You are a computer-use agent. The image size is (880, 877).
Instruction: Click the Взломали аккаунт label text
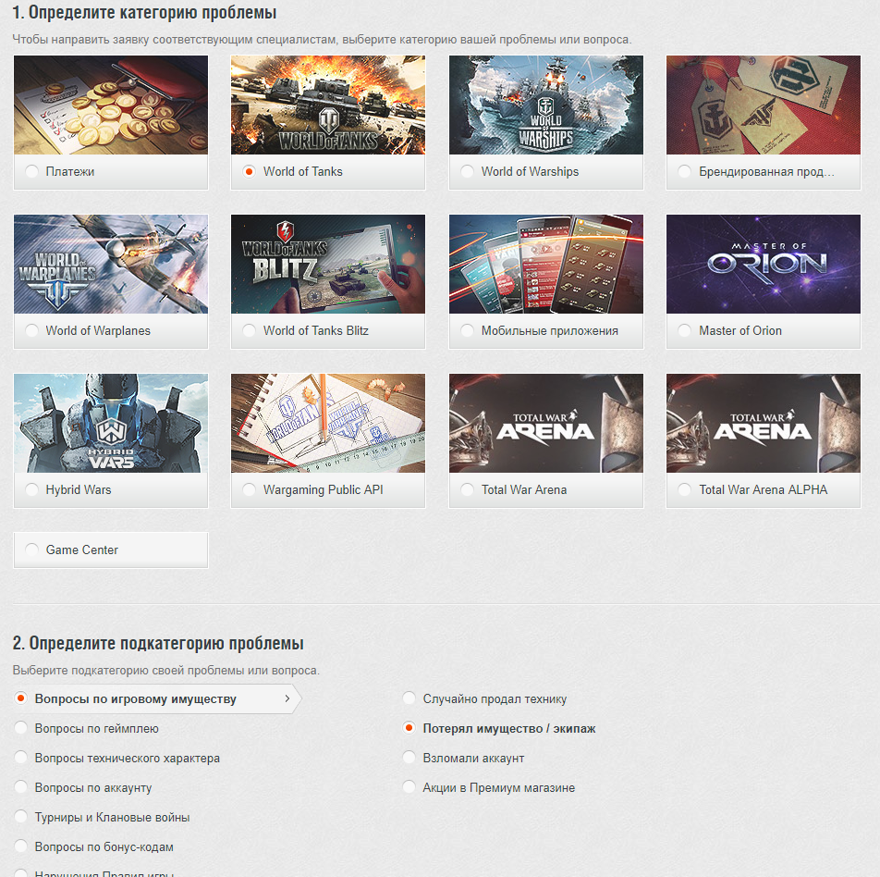click(x=473, y=758)
